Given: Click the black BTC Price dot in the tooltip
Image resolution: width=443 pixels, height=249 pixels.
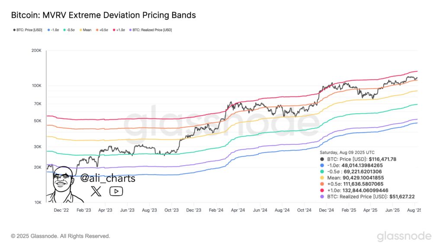Looking at the screenshot, I should (x=322, y=159).
